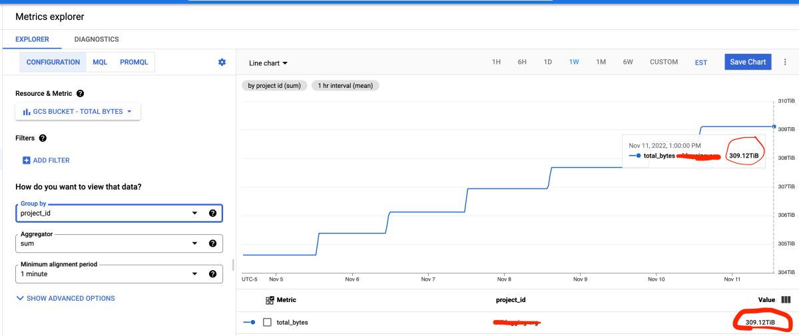Select the MQL tab

[100, 62]
